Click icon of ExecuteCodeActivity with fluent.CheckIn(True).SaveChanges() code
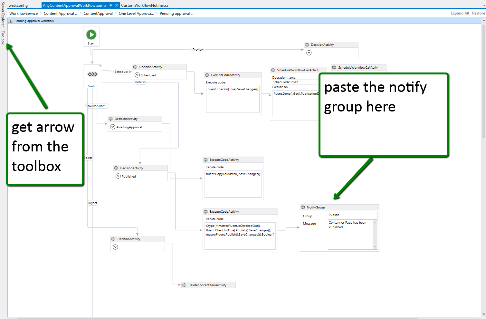 tap(207, 75)
